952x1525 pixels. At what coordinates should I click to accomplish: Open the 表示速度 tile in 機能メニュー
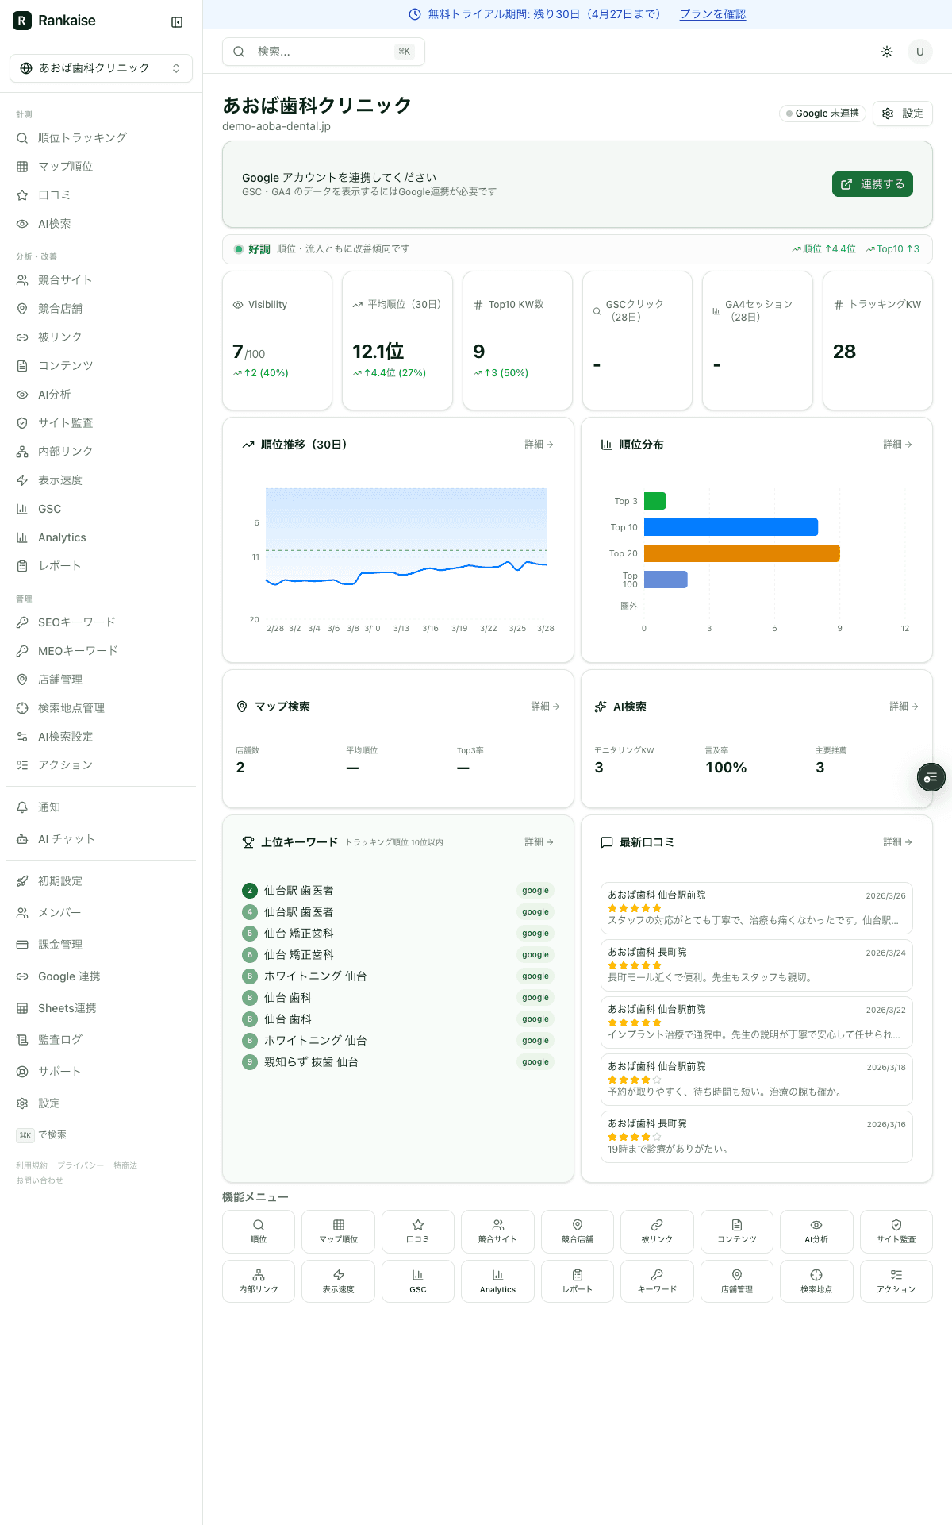pyautogui.click(x=338, y=1281)
